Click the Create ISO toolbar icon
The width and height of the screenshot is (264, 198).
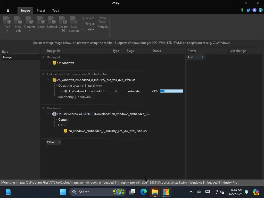click(x=63, y=20)
